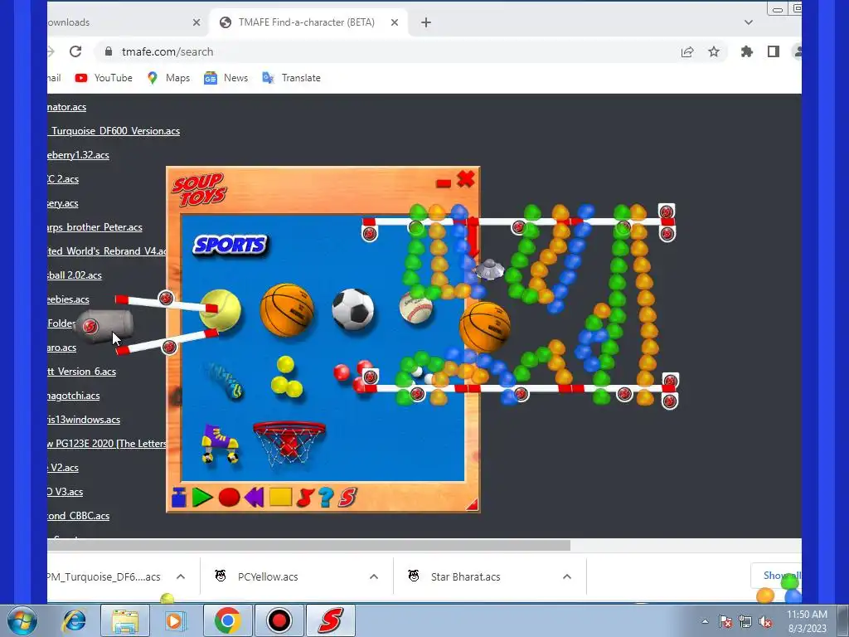Click the red resize corner of the toybox

[x=472, y=505]
